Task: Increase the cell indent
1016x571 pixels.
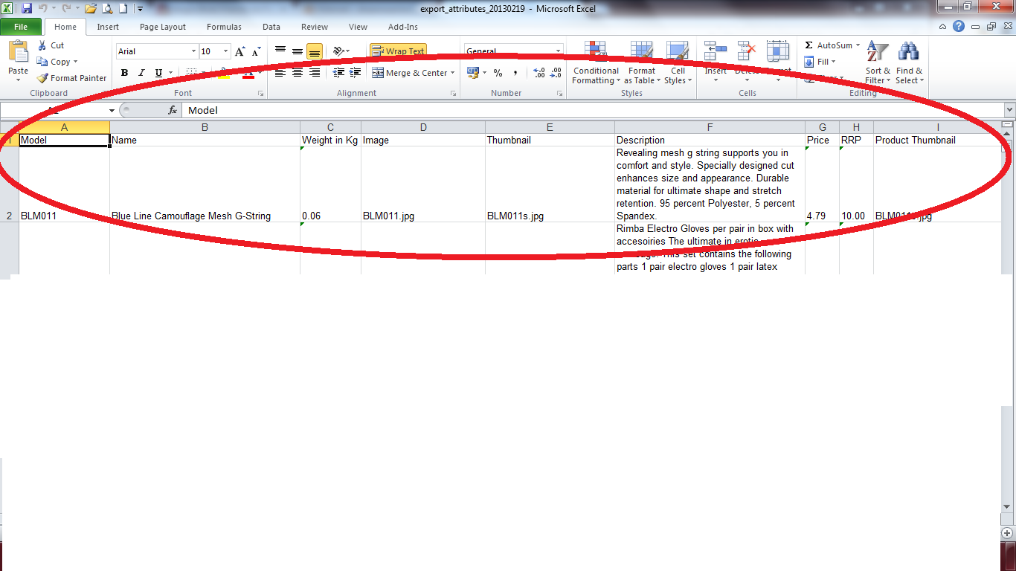Action: click(356, 73)
